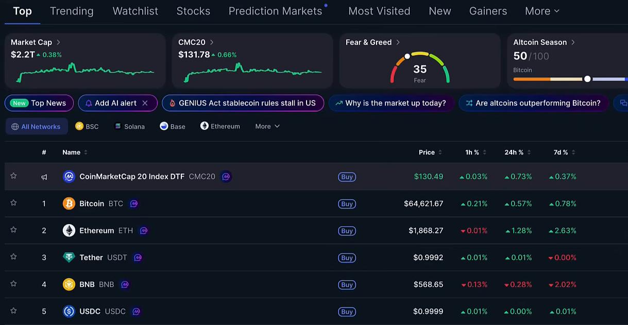The width and height of the screenshot is (628, 325).
Task: Click the Ethereum coin logo
Action: (69, 230)
